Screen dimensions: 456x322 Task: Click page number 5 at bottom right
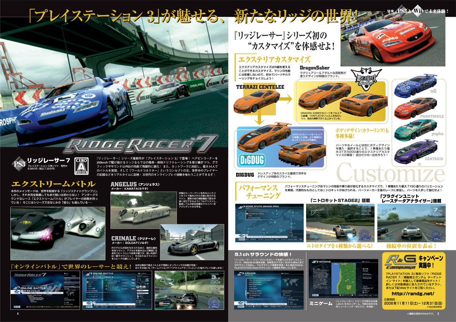(x=438, y=314)
